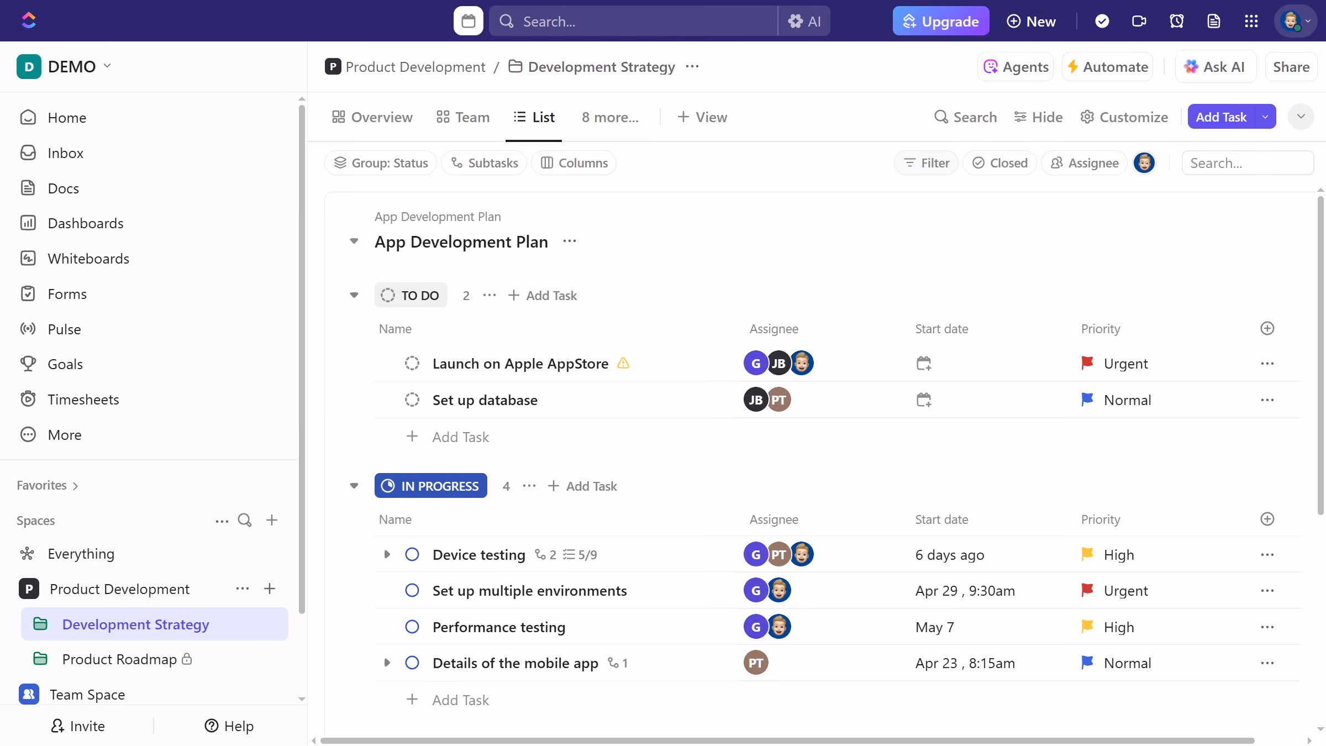Open the subtask count icon on Device testing
Viewport: 1326px width, 746px height.
546,554
